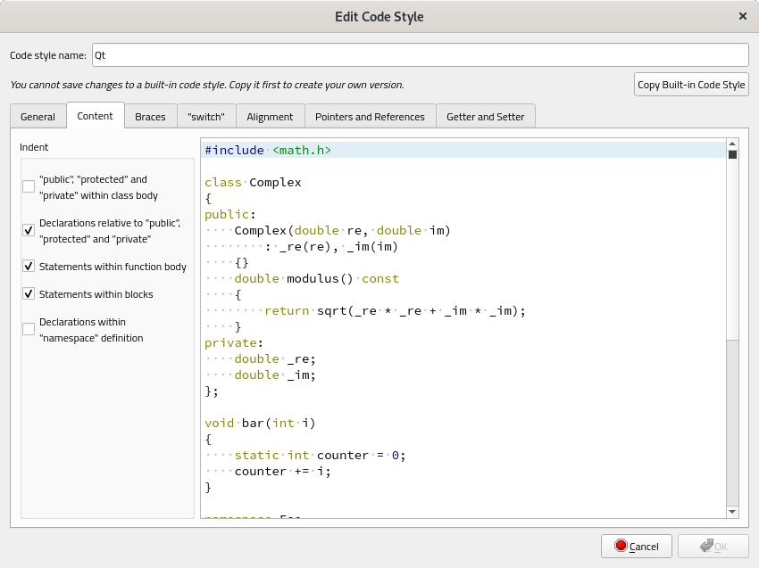Switch to Pointers and References tab
The height and width of the screenshot is (568, 759).
point(370,117)
